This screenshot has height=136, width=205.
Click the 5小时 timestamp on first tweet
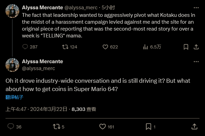pos(108,8)
